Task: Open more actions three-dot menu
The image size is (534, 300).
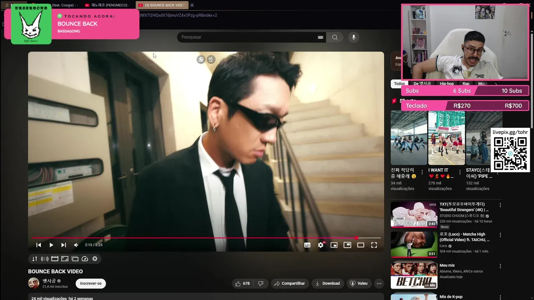Action: point(379,283)
